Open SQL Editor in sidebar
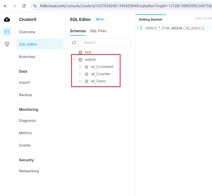212x196 pixels. click(x=40, y=44)
